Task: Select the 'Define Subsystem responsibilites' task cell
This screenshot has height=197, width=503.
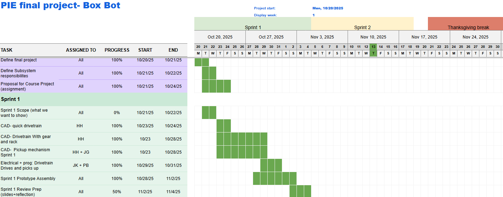Action: (x=30, y=73)
